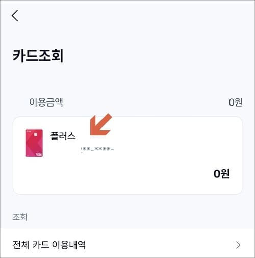Click the 0원 total next to 이용금액
Screen dimensions: 255x258
point(236,102)
